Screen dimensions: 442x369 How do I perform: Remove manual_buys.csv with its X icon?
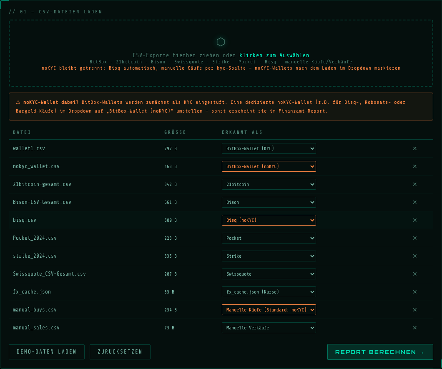tap(414, 309)
